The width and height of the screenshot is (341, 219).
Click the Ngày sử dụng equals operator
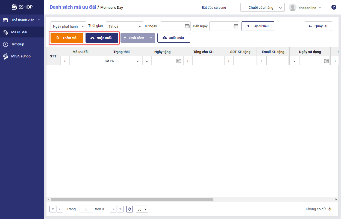pos(294,61)
